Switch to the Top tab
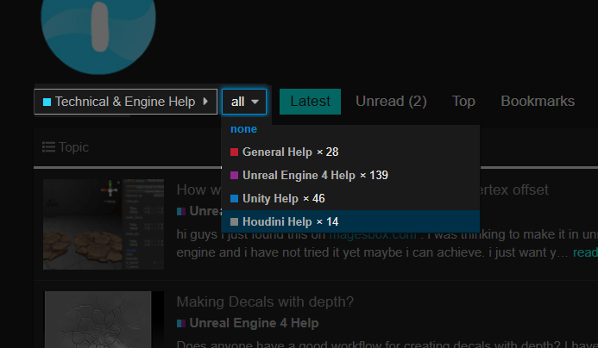This screenshot has width=598, height=348. coord(463,102)
